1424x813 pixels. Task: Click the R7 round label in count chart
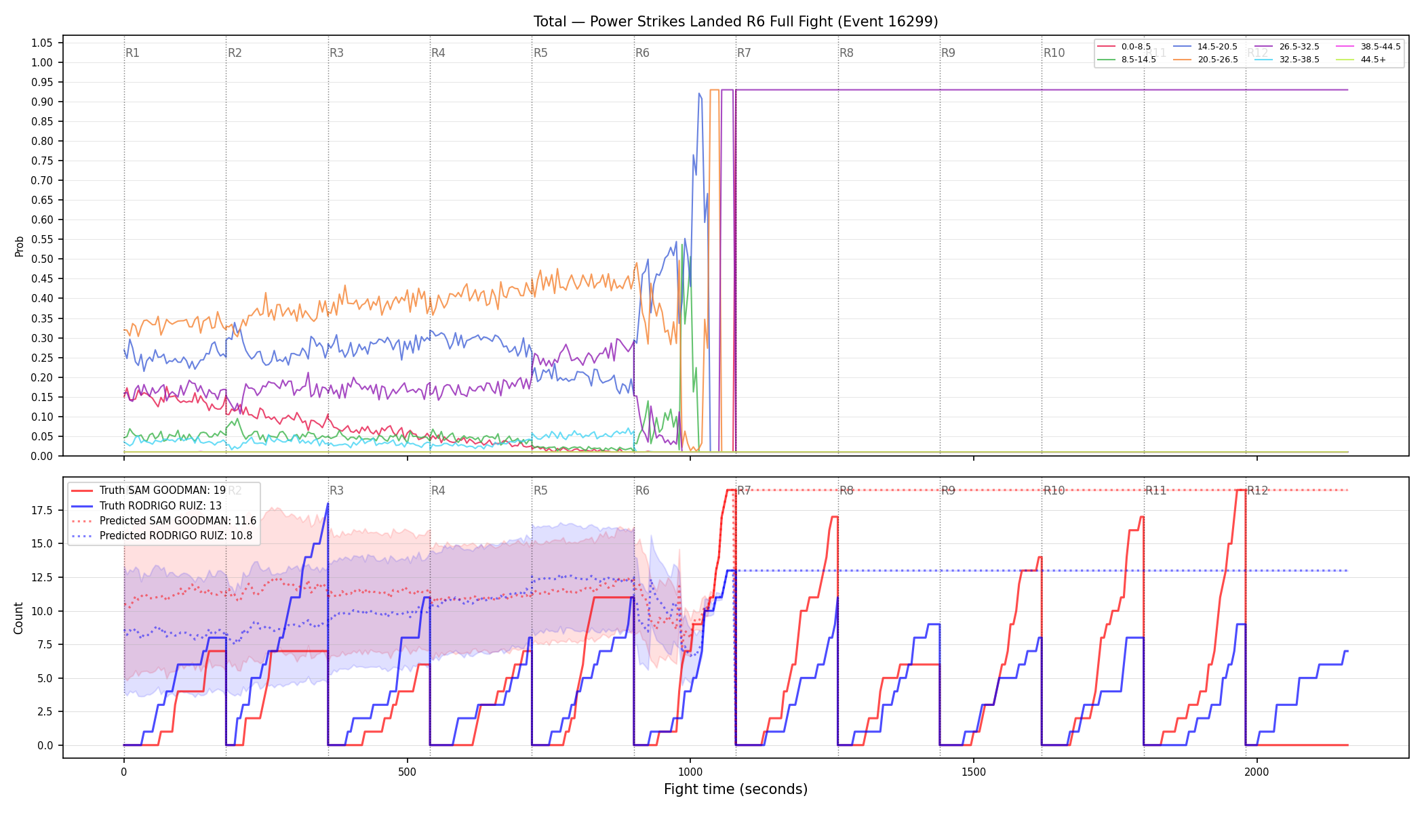coord(744,491)
